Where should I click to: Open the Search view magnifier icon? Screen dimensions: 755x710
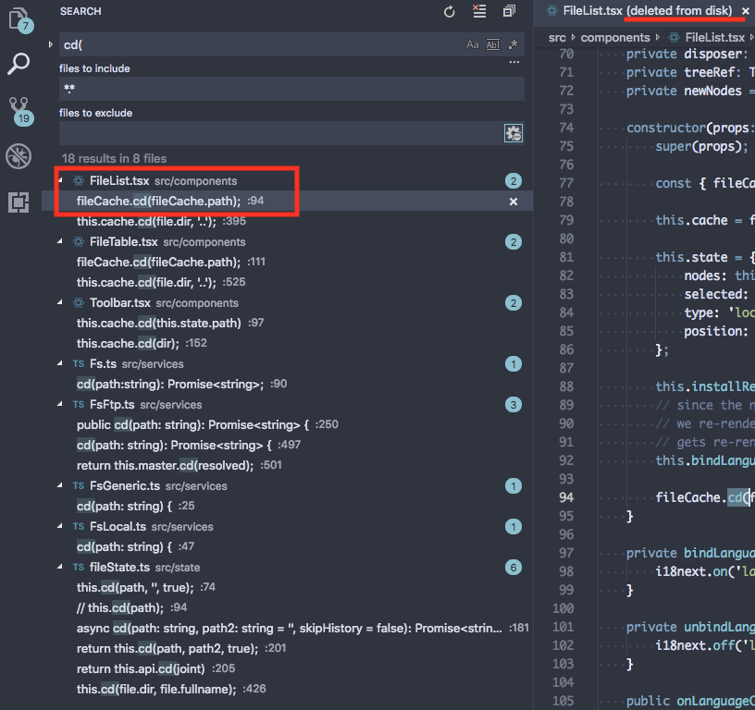(x=19, y=64)
